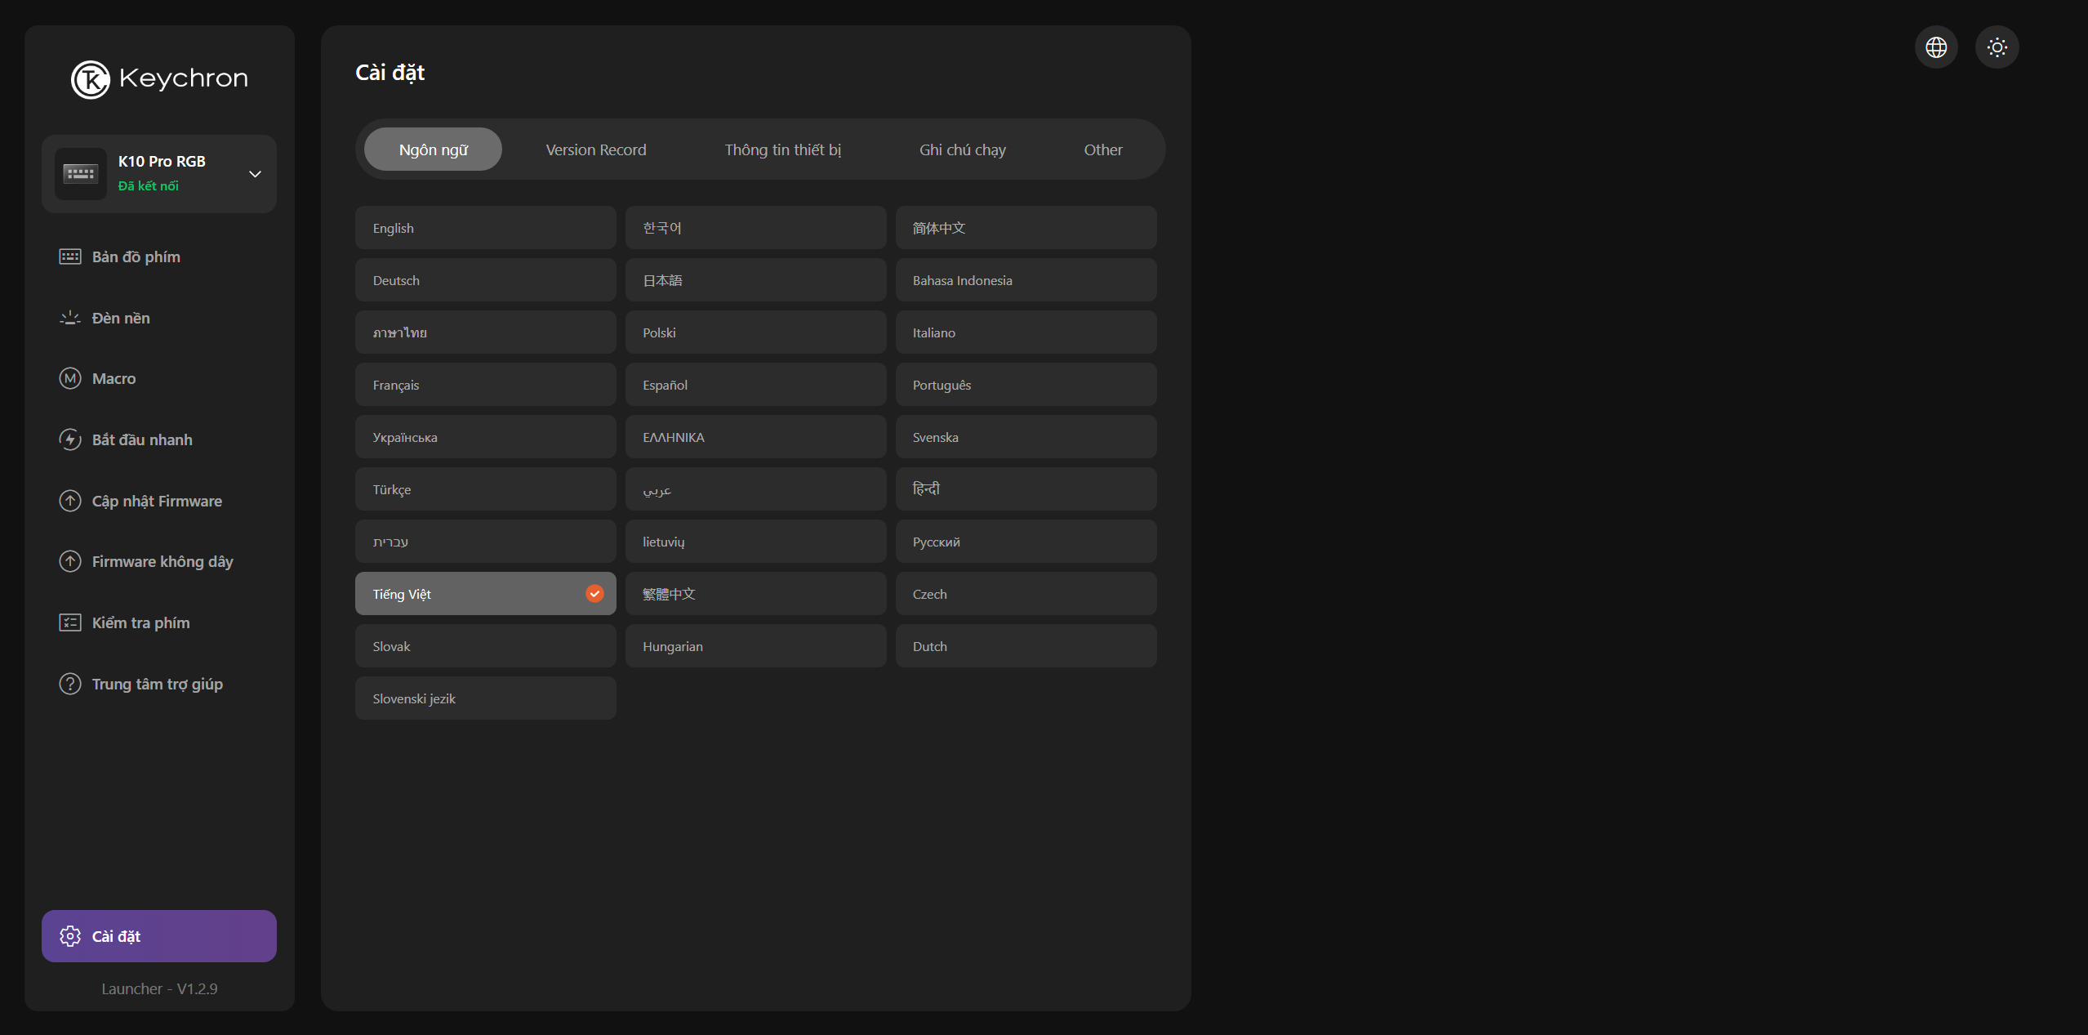Open Firmware không dây menu item
2088x1035 pixels.
coord(162,561)
